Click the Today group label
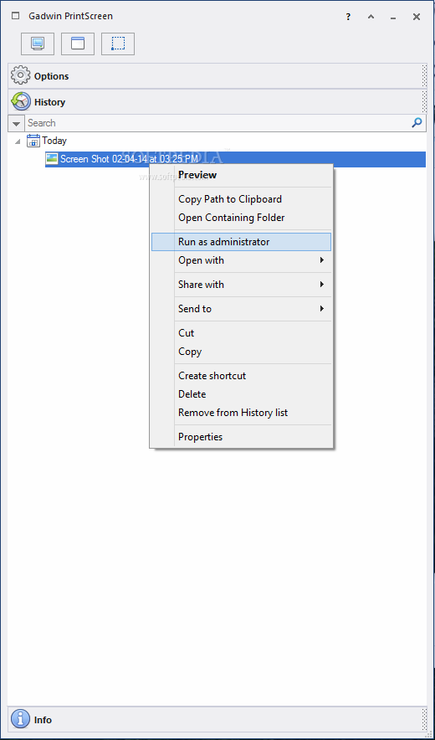 tap(54, 141)
